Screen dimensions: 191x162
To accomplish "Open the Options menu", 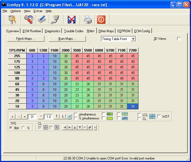I will pyautogui.click(x=16, y=11).
